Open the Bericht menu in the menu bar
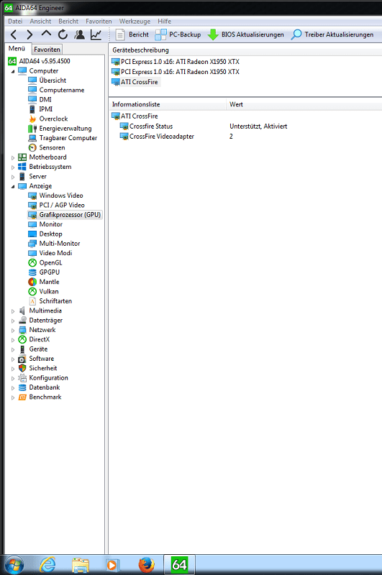The width and height of the screenshot is (382, 575). tap(68, 22)
